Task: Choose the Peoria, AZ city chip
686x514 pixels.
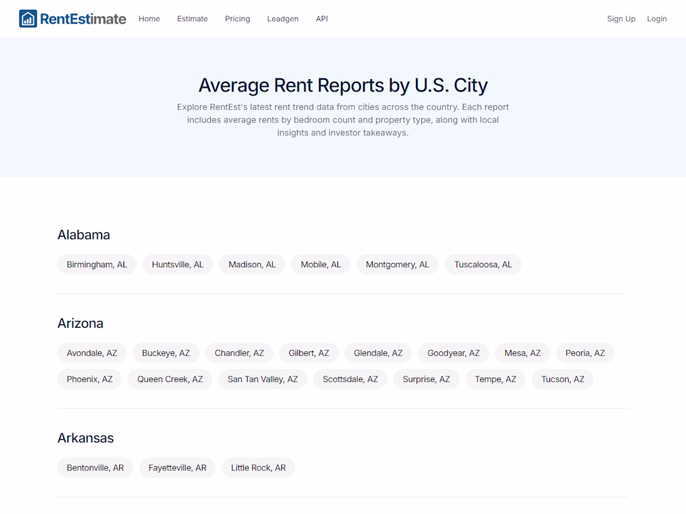Action: [x=585, y=353]
